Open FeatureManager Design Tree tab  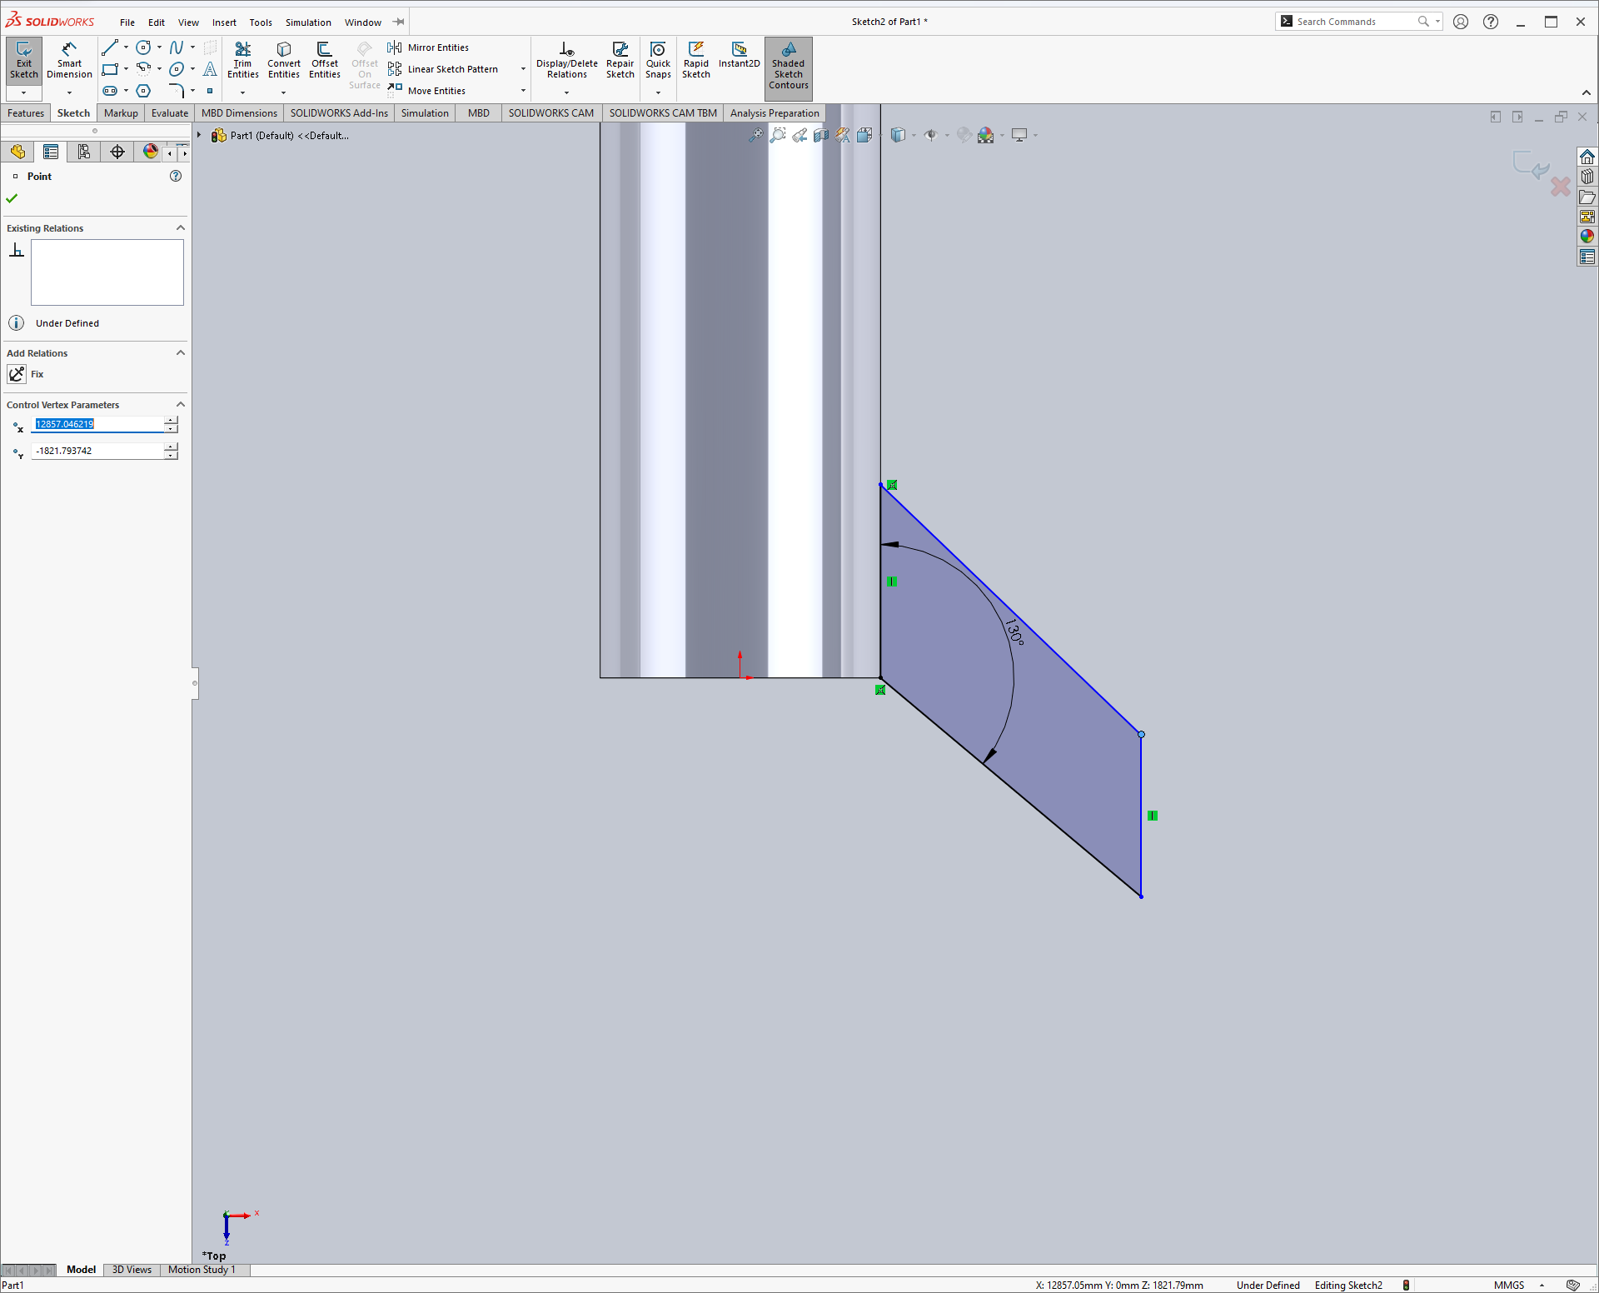click(17, 152)
